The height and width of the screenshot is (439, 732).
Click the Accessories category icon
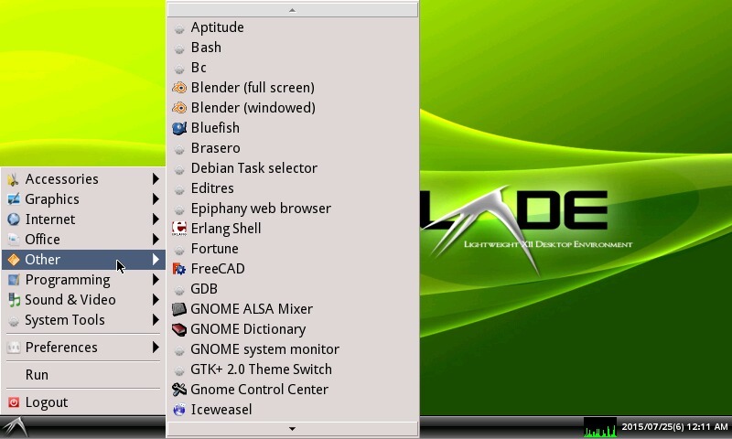point(14,179)
